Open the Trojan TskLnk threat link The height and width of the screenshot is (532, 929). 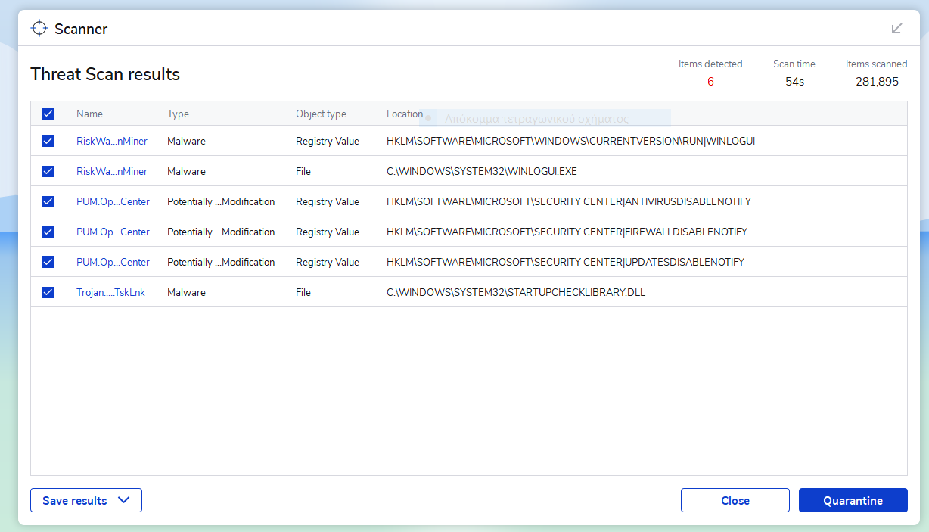tap(110, 292)
